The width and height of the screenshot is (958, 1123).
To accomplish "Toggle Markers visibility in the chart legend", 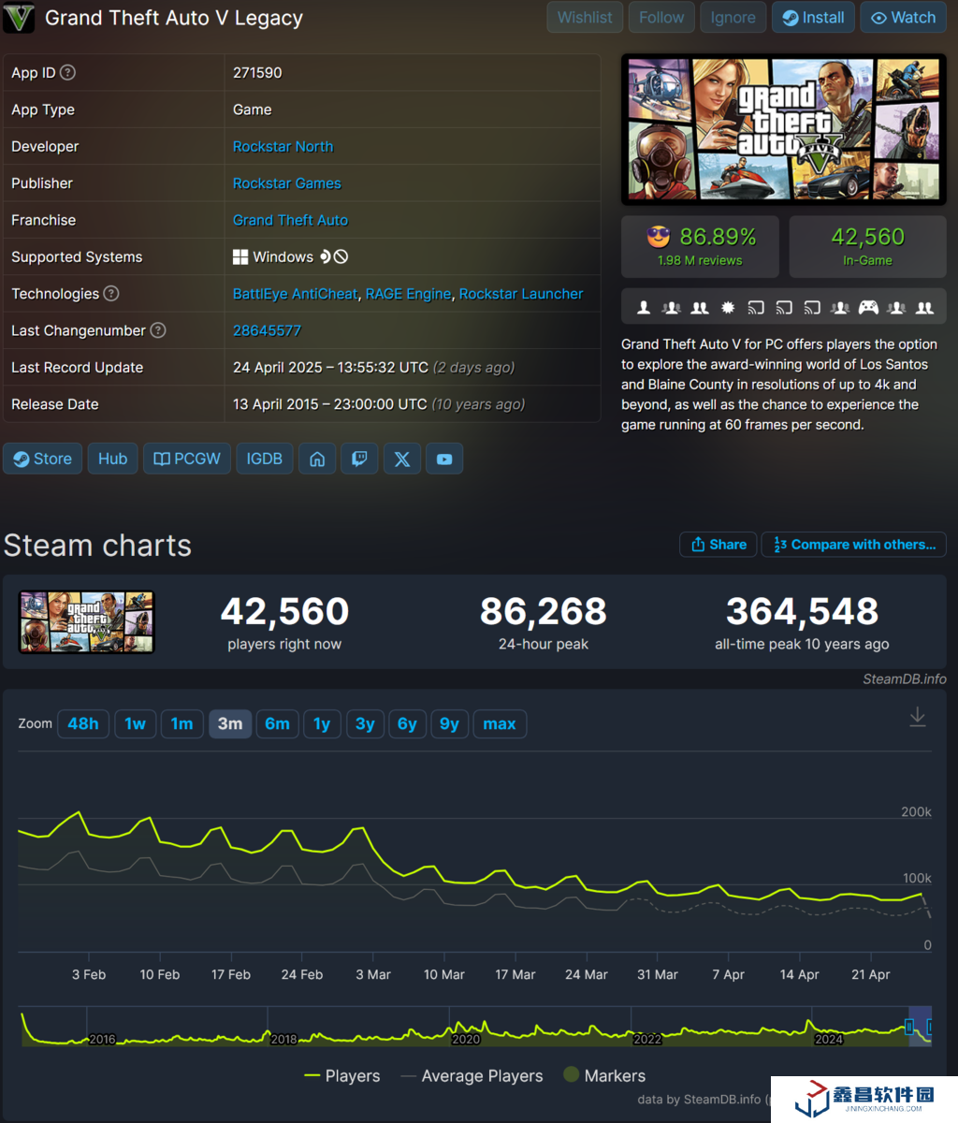I will tap(604, 1076).
